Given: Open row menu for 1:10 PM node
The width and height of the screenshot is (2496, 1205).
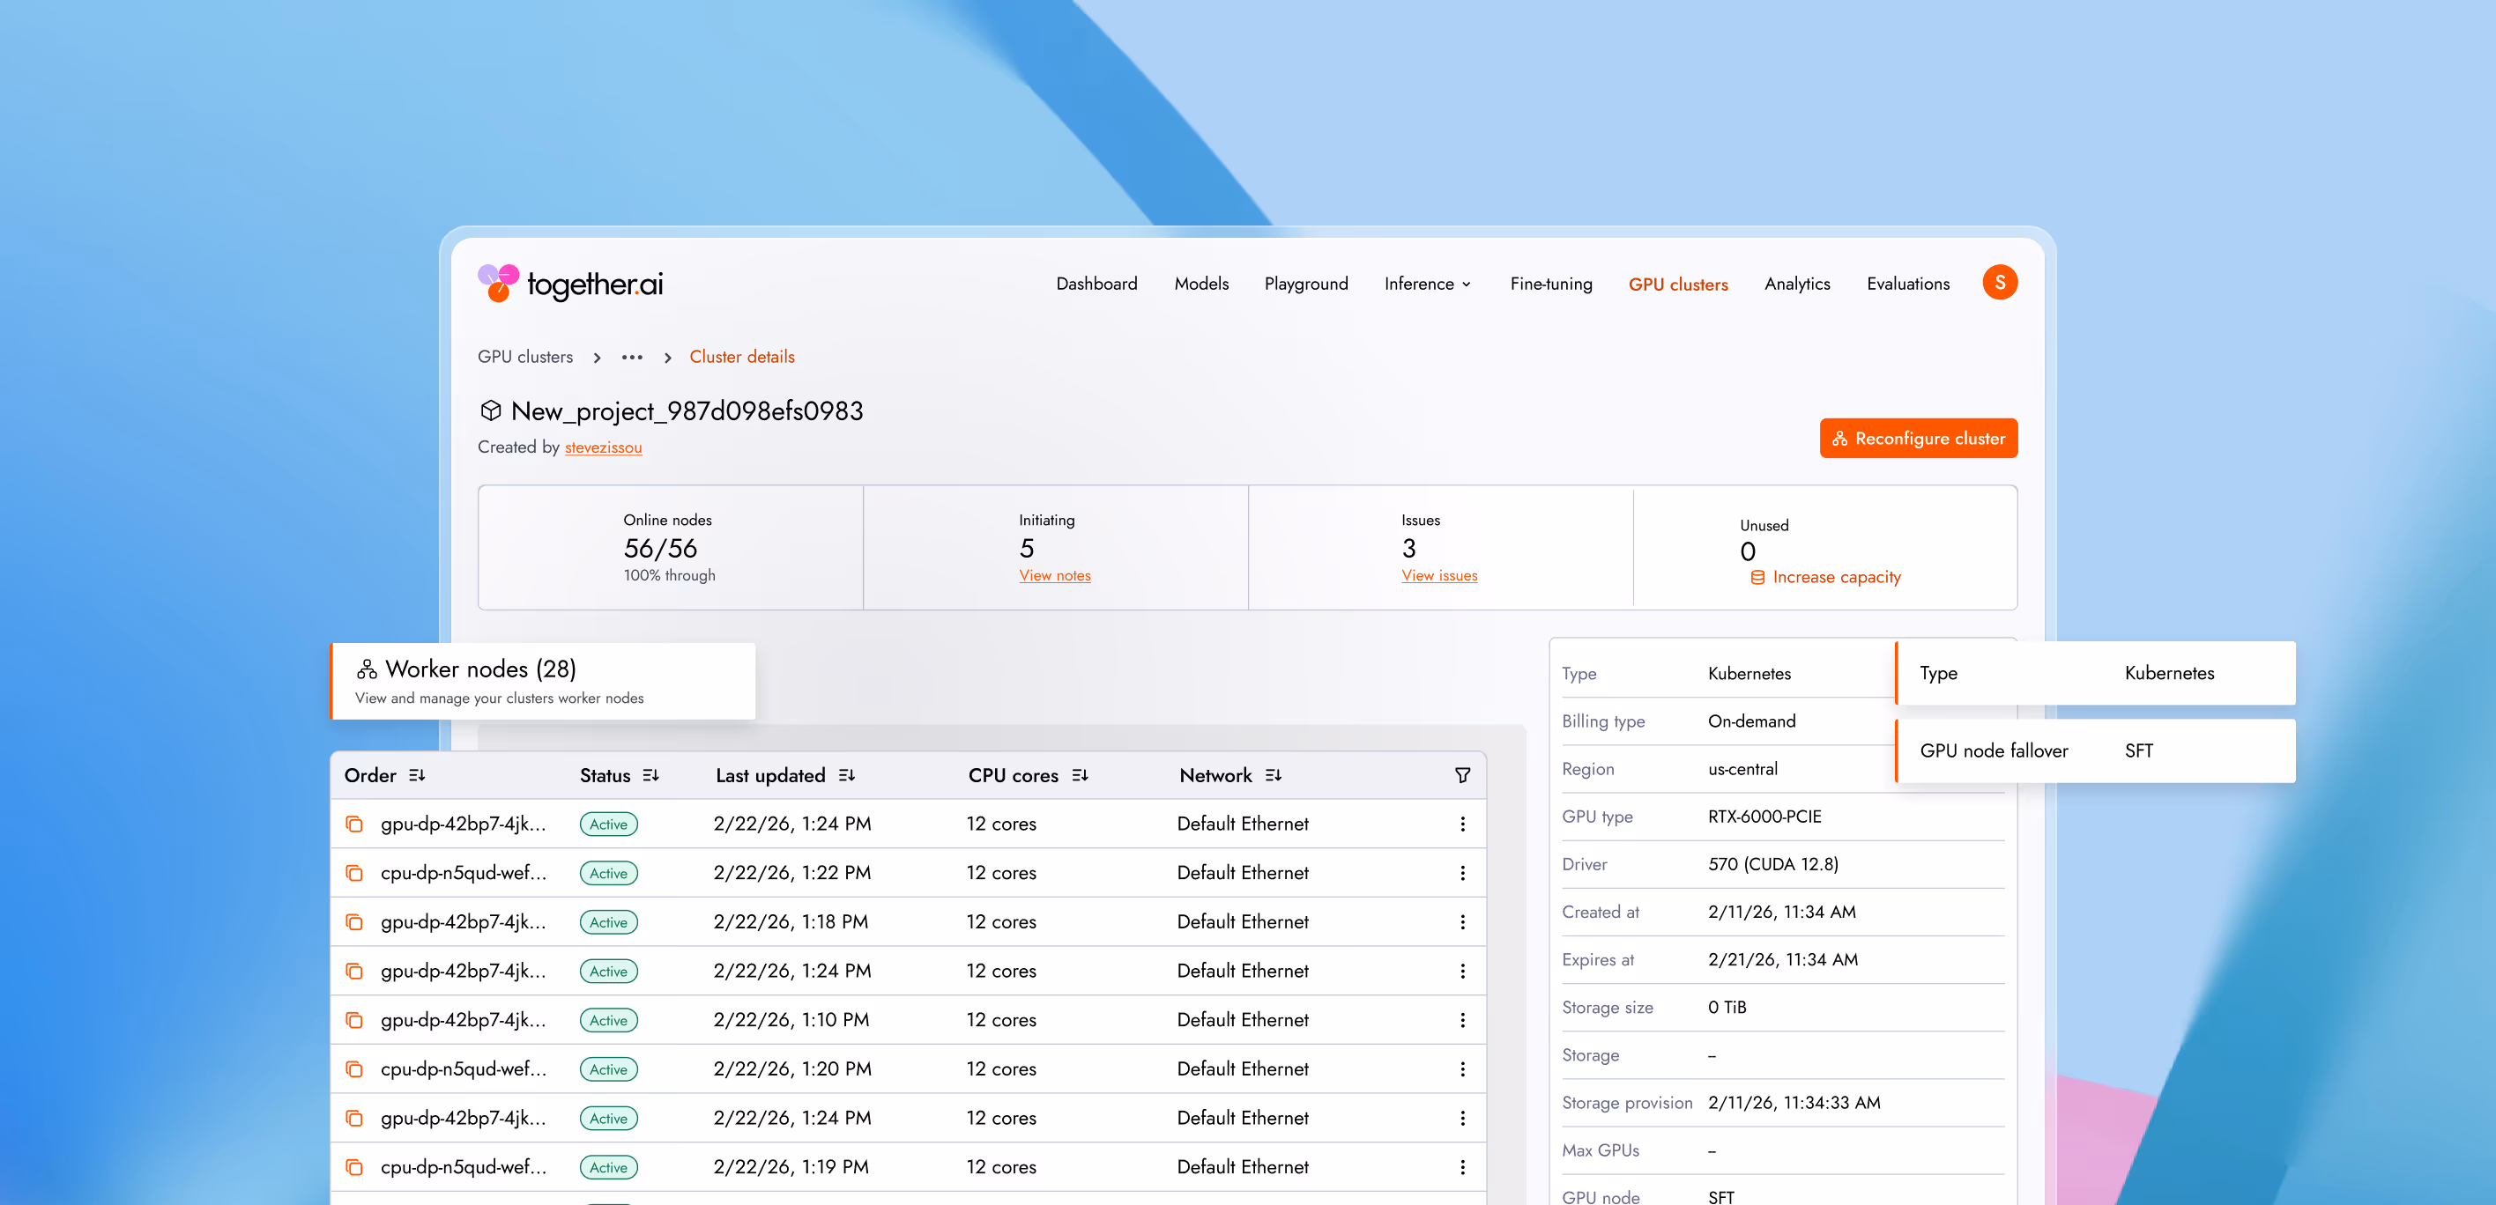Looking at the screenshot, I should coord(1462,1020).
